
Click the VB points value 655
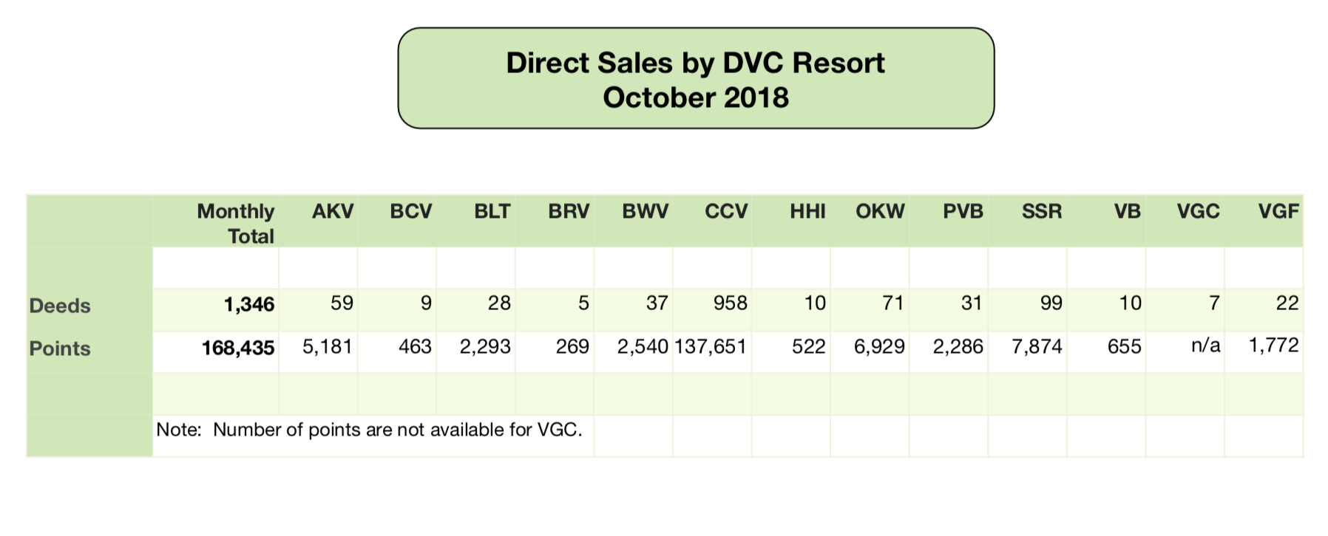tap(1124, 346)
